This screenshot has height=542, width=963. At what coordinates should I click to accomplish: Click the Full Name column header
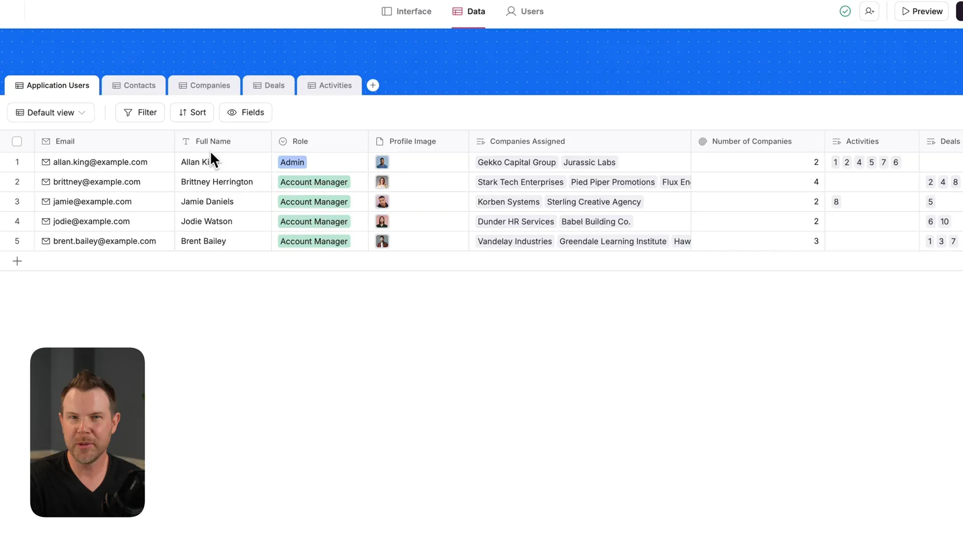coord(223,142)
